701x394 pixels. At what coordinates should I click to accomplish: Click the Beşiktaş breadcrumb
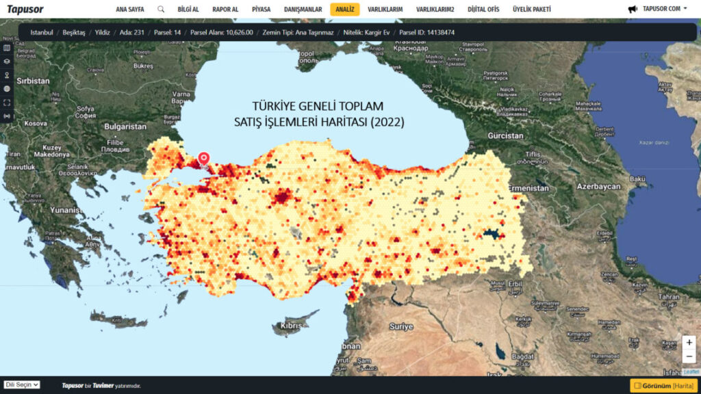point(74,33)
